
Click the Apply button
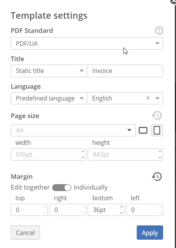click(x=150, y=232)
